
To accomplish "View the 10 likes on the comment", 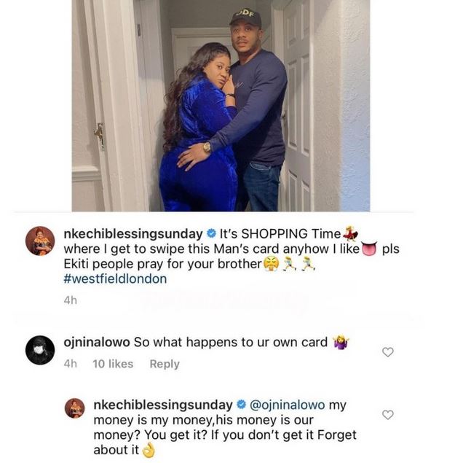I will pos(113,363).
